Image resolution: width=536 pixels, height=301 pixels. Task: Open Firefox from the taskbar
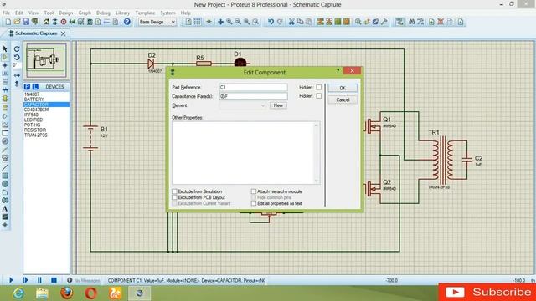(x=67, y=293)
